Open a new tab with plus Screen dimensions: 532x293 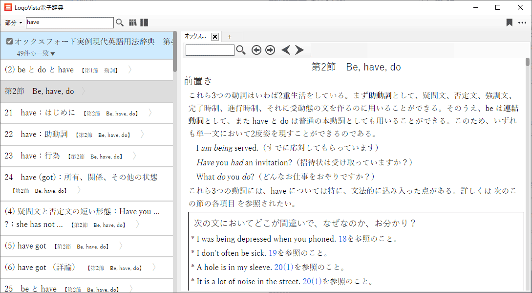pyautogui.click(x=229, y=37)
